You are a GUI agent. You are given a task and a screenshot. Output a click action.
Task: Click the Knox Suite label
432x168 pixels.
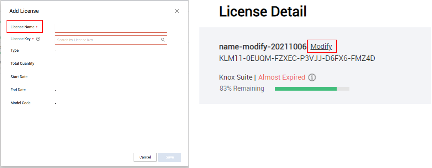236,77
